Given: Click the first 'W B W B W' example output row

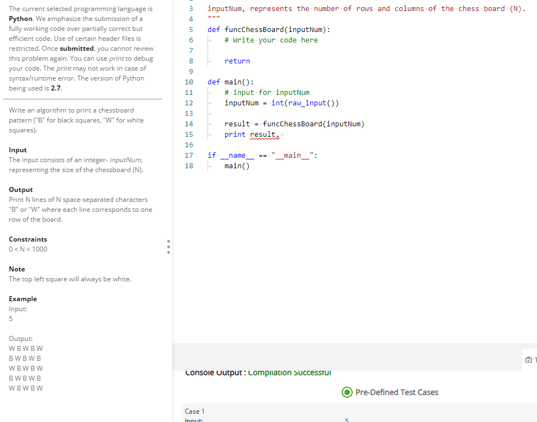Looking at the screenshot, I should coord(26,349).
